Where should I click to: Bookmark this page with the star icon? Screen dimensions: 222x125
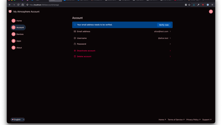[189, 5]
